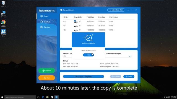Click the File System column header

coord(113,17)
